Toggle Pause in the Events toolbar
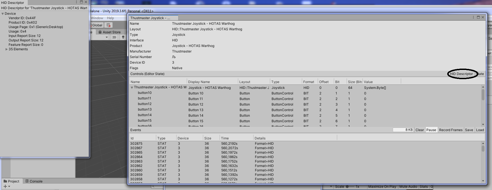 point(431,130)
